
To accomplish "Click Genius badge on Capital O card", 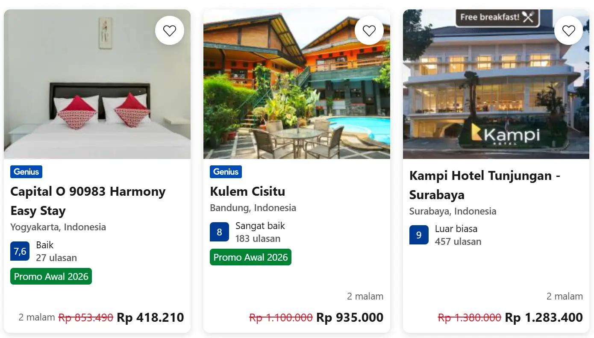I will click(26, 172).
